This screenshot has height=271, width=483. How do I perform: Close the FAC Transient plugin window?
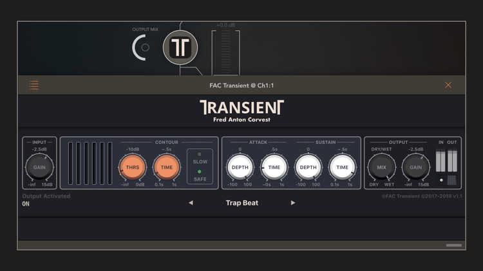coord(448,85)
